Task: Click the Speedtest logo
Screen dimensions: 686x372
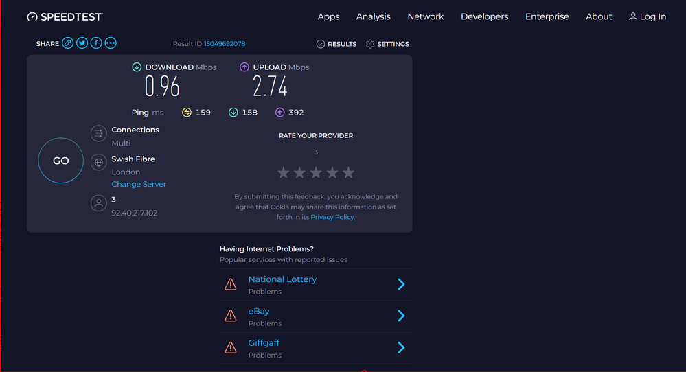Action: tap(65, 16)
